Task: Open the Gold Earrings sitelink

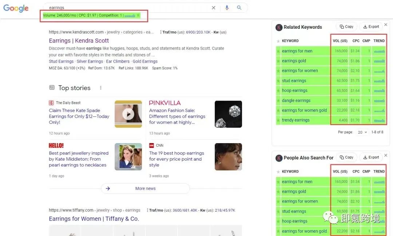Action: pos(145,62)
